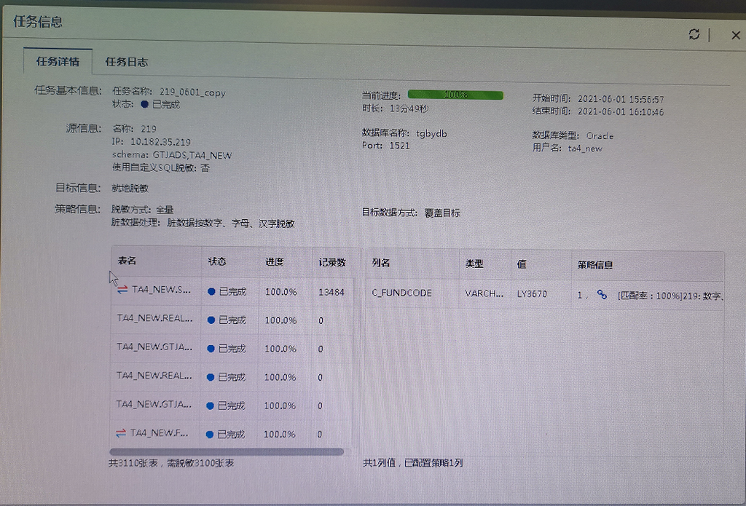Click the 已完成 status dot in TA4_NEW.S... row
This screenshot has width=746, height=506.
point(211,291)
